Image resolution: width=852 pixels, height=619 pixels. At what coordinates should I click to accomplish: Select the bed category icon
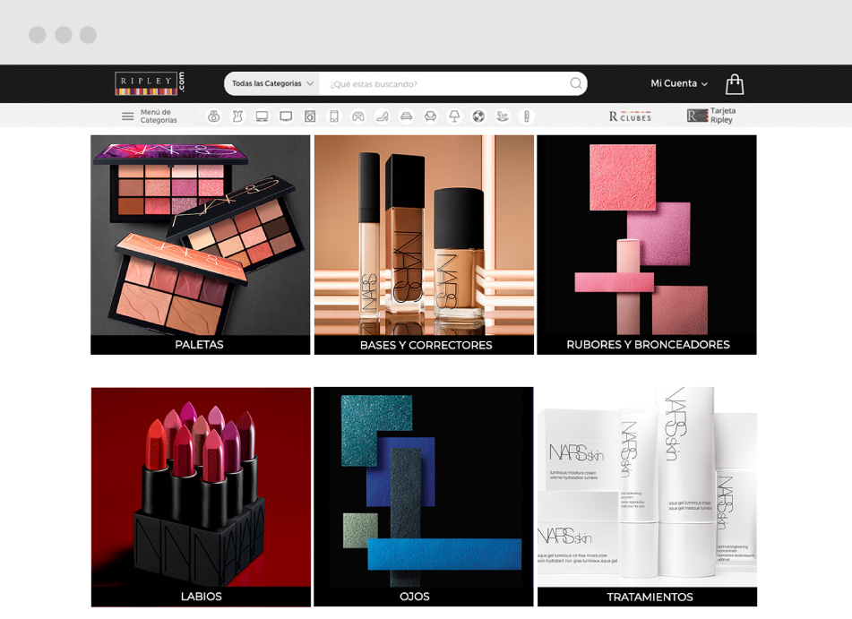coord(407,116)
